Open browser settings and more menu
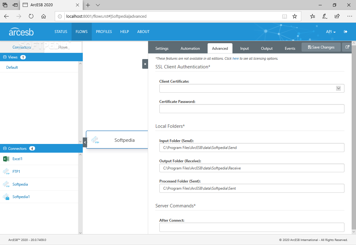Image resolution: width=356 pixels, height=245 pixels. [x=350, y=16]
